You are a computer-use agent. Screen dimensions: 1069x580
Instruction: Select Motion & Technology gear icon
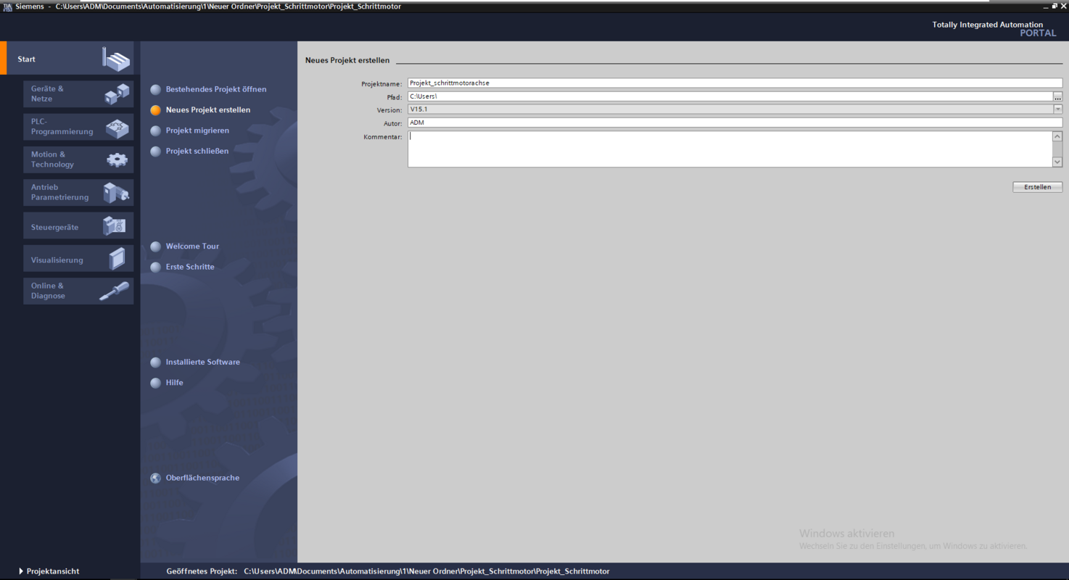116,160
